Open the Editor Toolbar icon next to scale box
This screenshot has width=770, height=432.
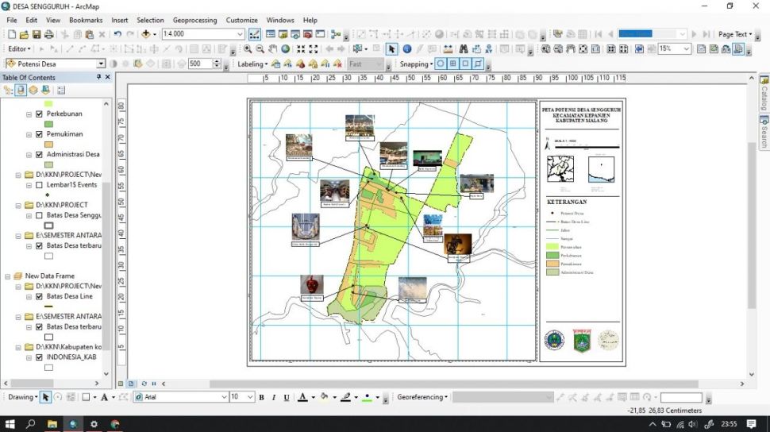(254, 34)
